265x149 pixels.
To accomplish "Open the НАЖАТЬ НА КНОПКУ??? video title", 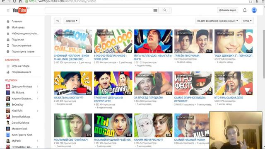I will (68, 98).
